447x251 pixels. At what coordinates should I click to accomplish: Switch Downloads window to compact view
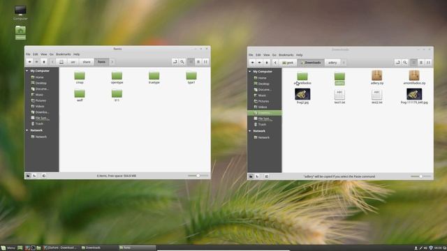pos(428,63)
